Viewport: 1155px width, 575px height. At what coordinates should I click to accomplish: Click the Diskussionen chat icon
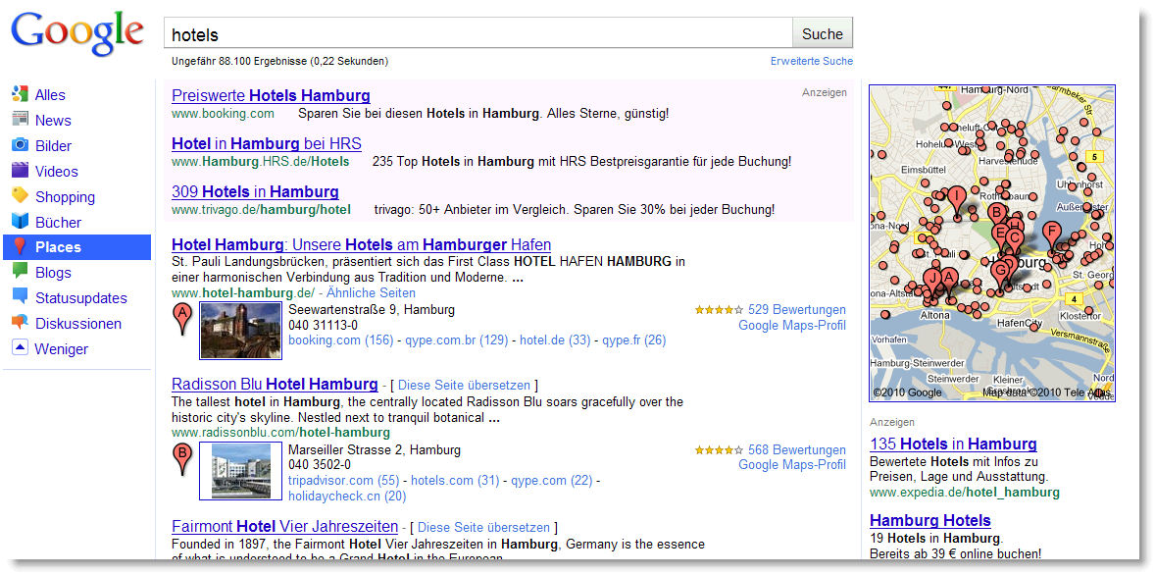pos(20,322)
